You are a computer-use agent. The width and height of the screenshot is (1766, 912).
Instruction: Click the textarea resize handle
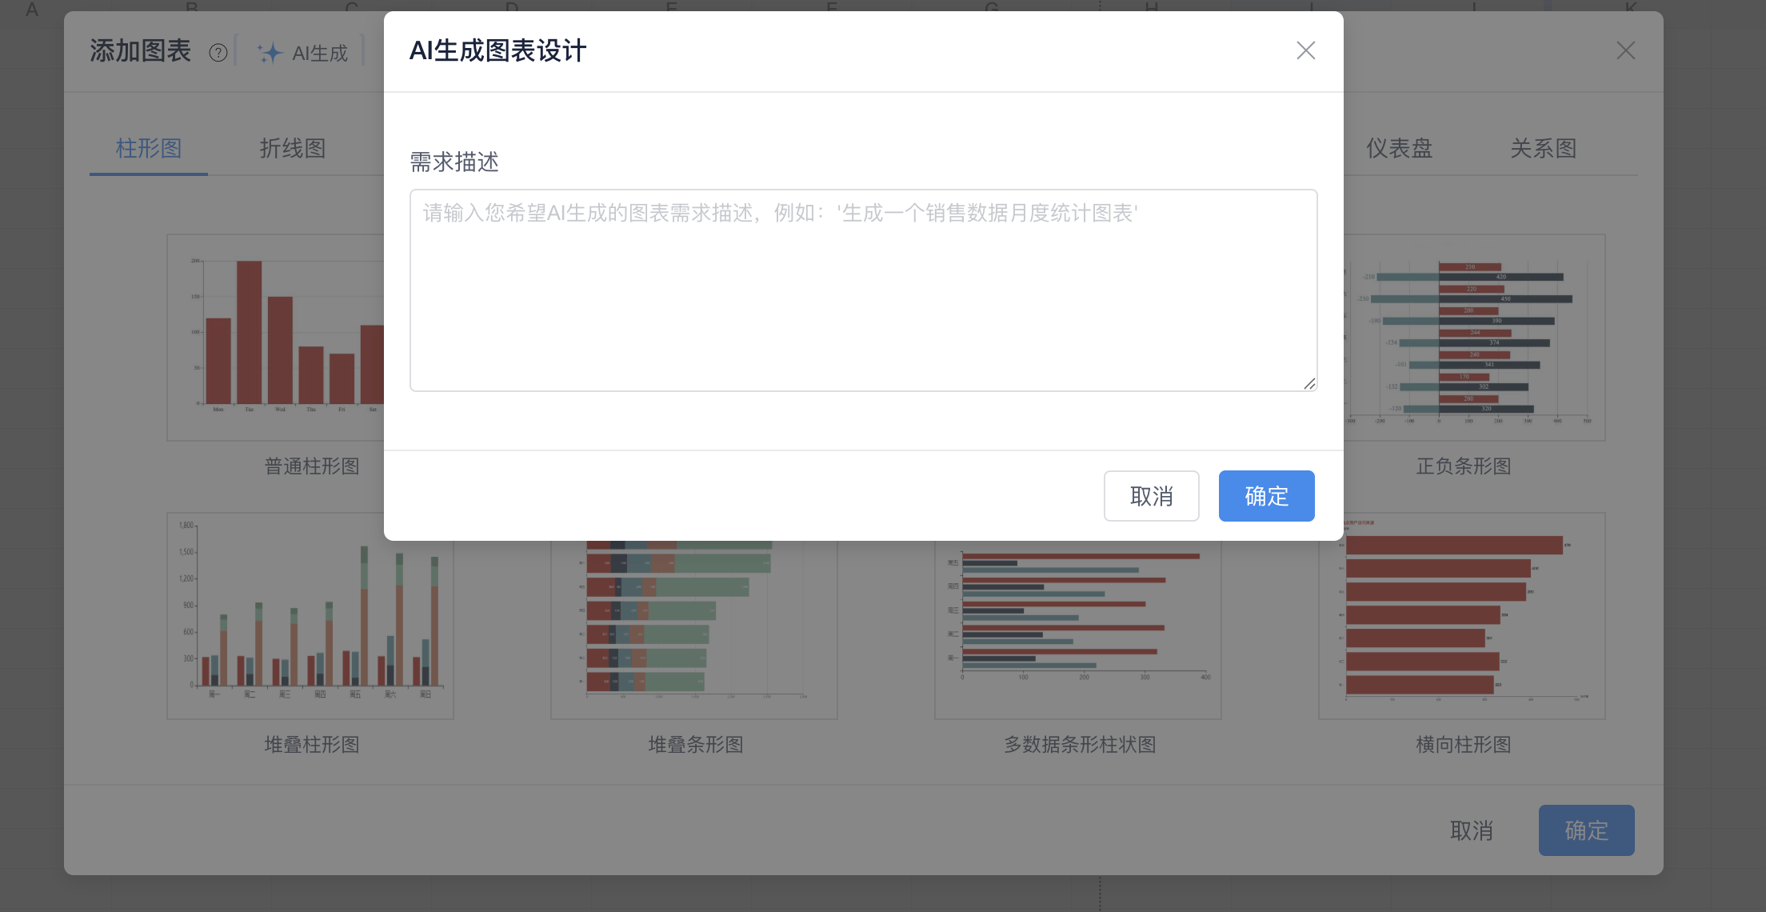pos(1309,384)
